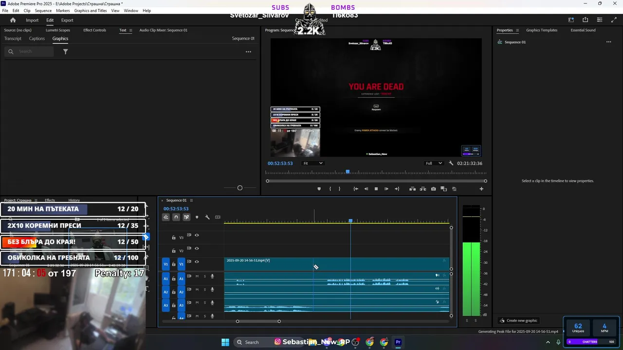Open the File menu
Viewport: 623px width, 350px height.
[5, 11]
